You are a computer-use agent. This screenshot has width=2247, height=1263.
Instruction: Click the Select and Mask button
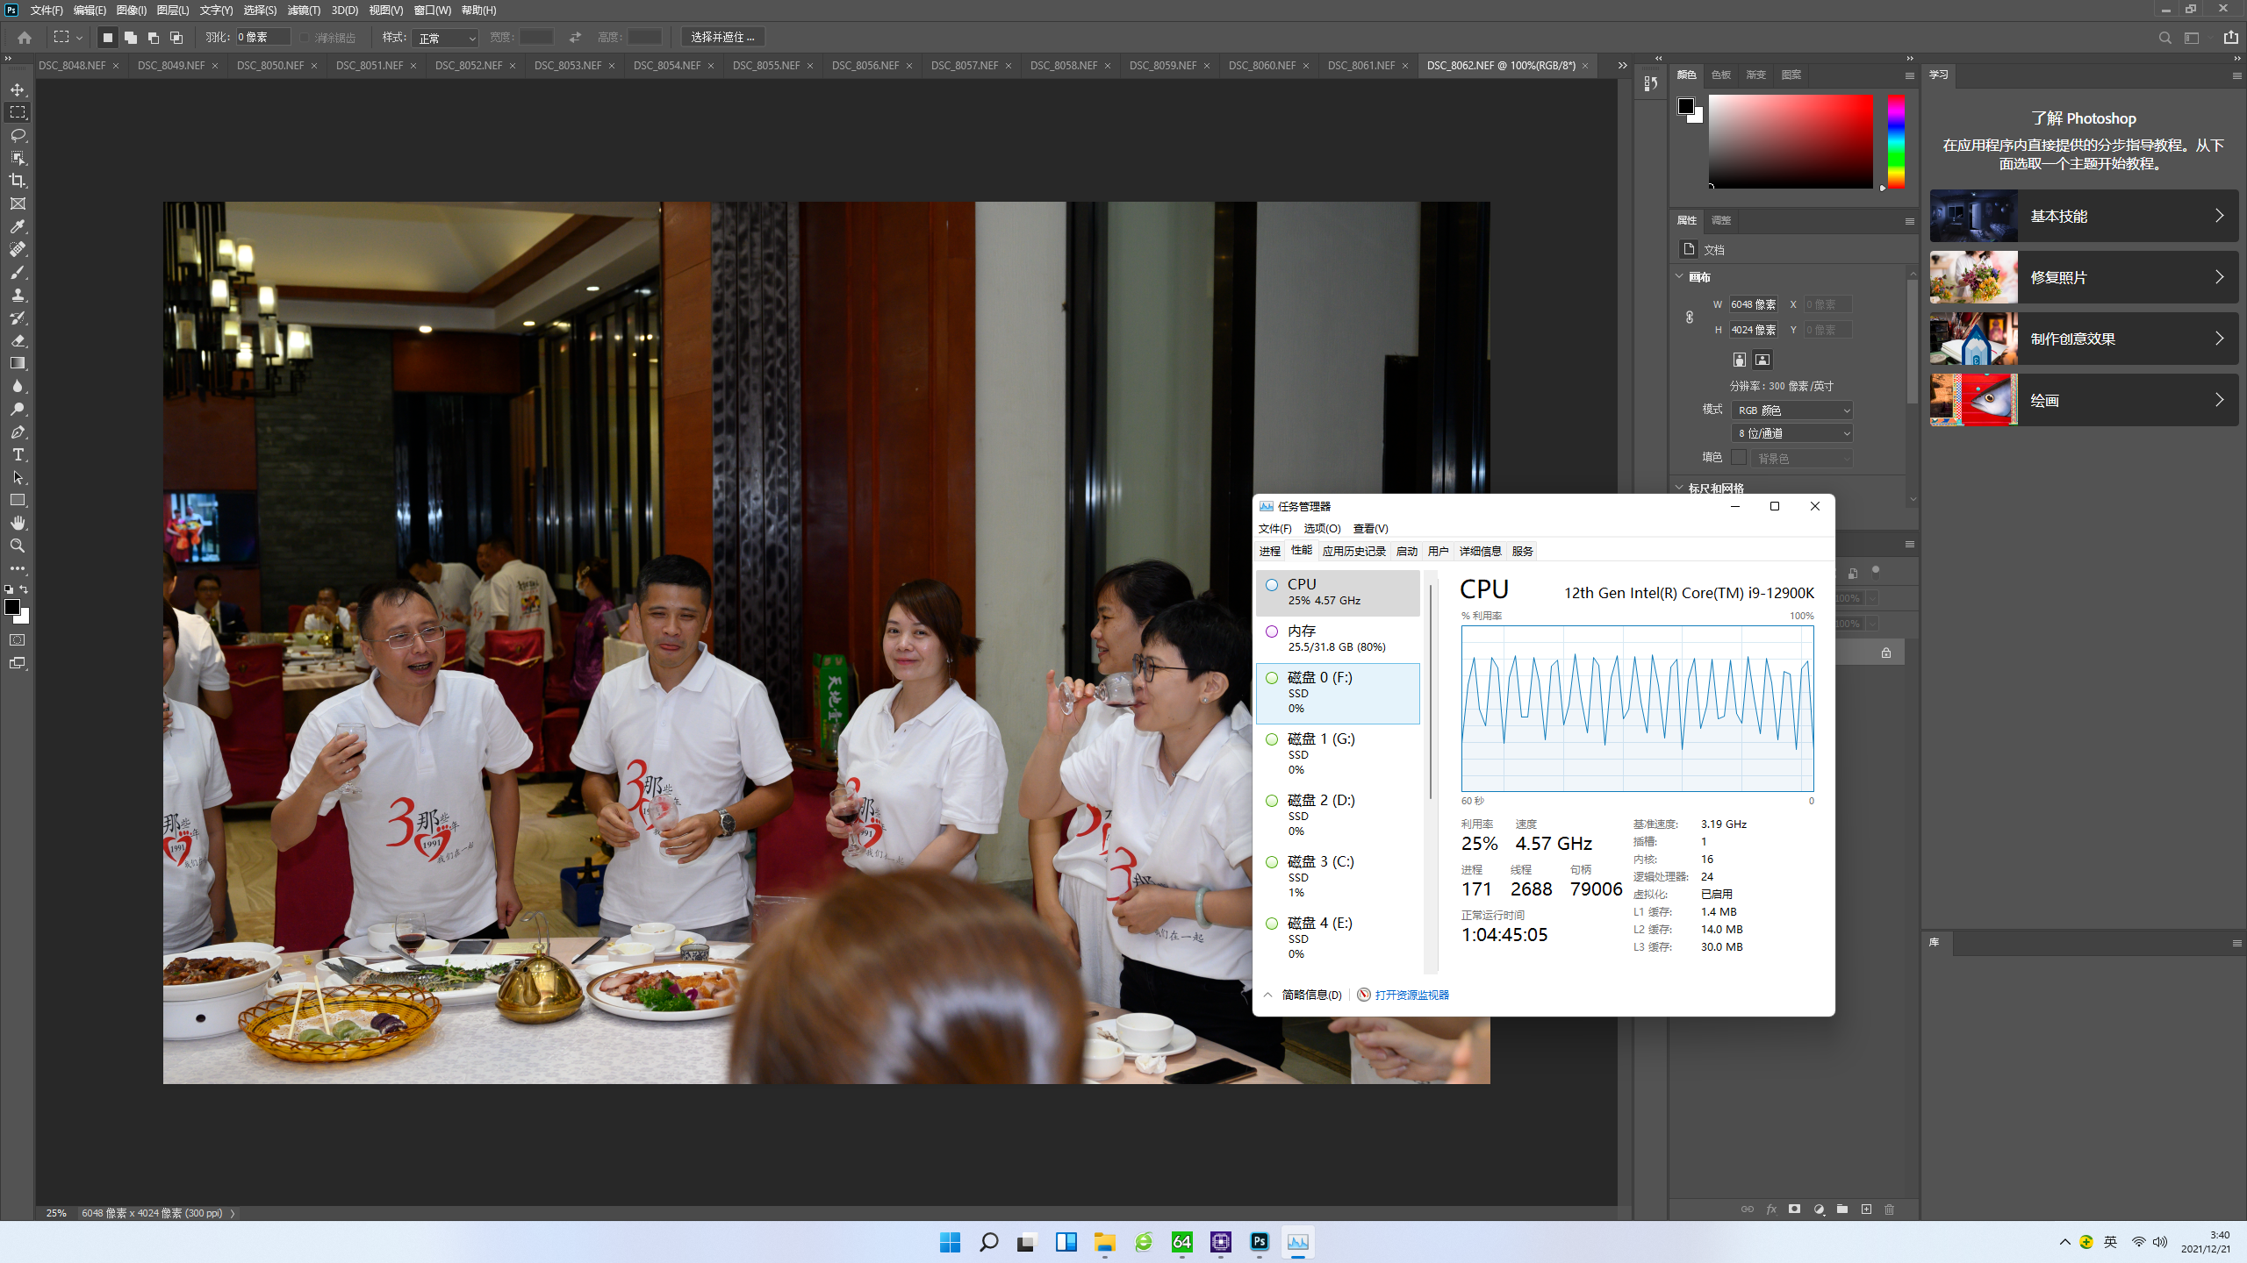coord(722,37)
